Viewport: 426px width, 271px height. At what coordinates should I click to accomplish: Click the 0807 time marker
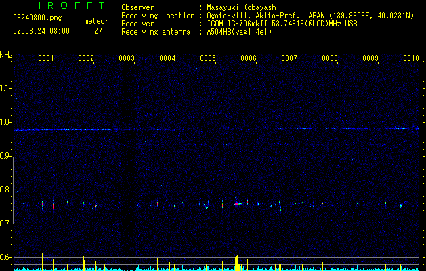[x=289, y=58]
